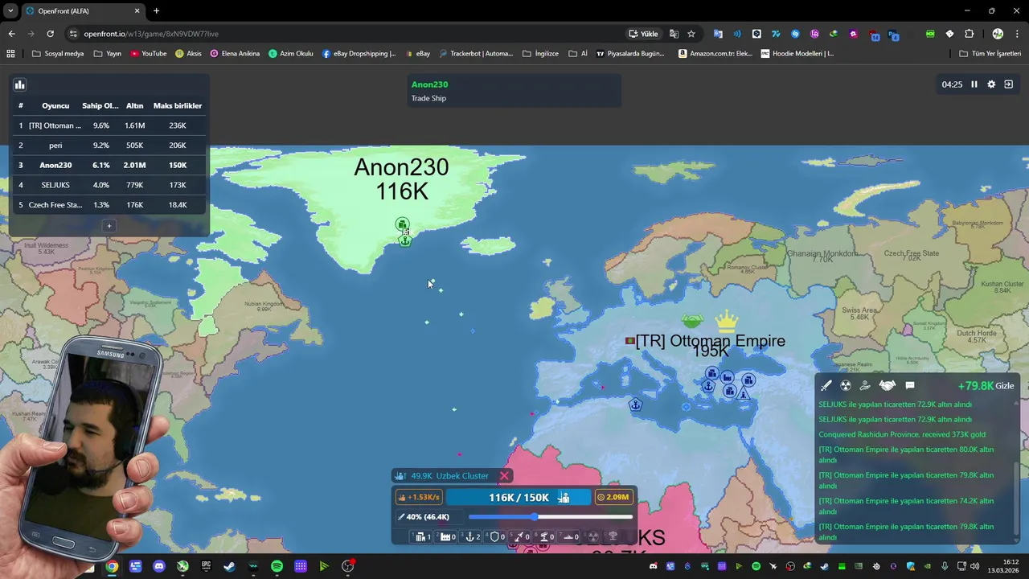Sort leaderboard by Maks birlikler column

(178, 106)
